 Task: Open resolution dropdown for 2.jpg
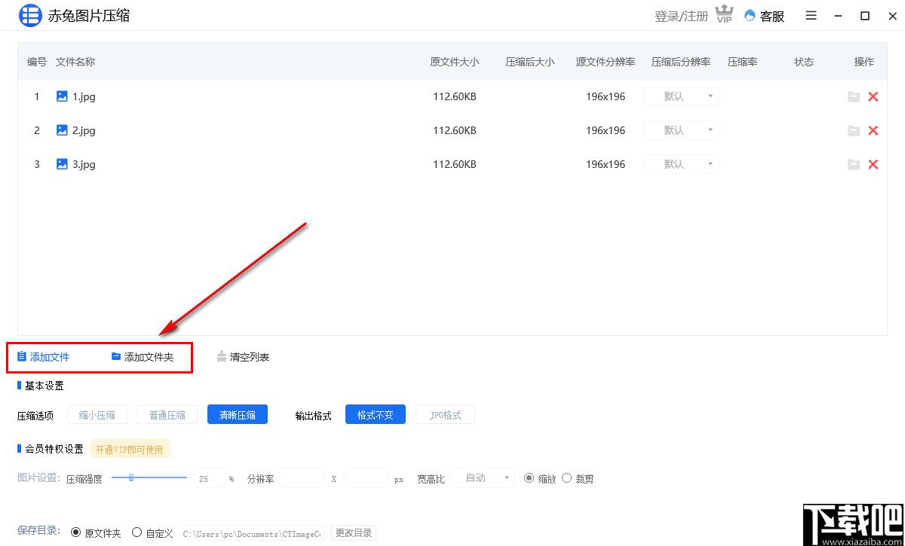(681, 130)
